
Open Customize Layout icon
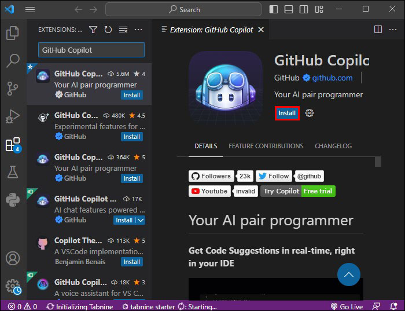click(319, 9)
